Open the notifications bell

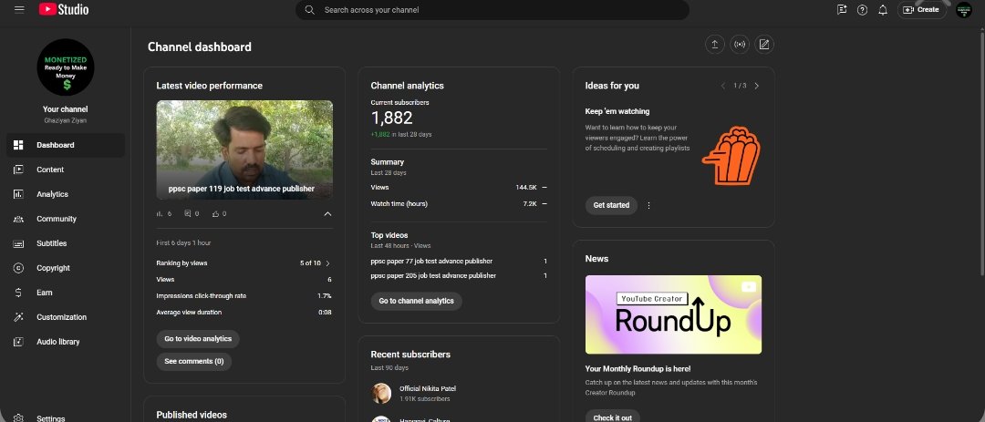pos(883,10)
